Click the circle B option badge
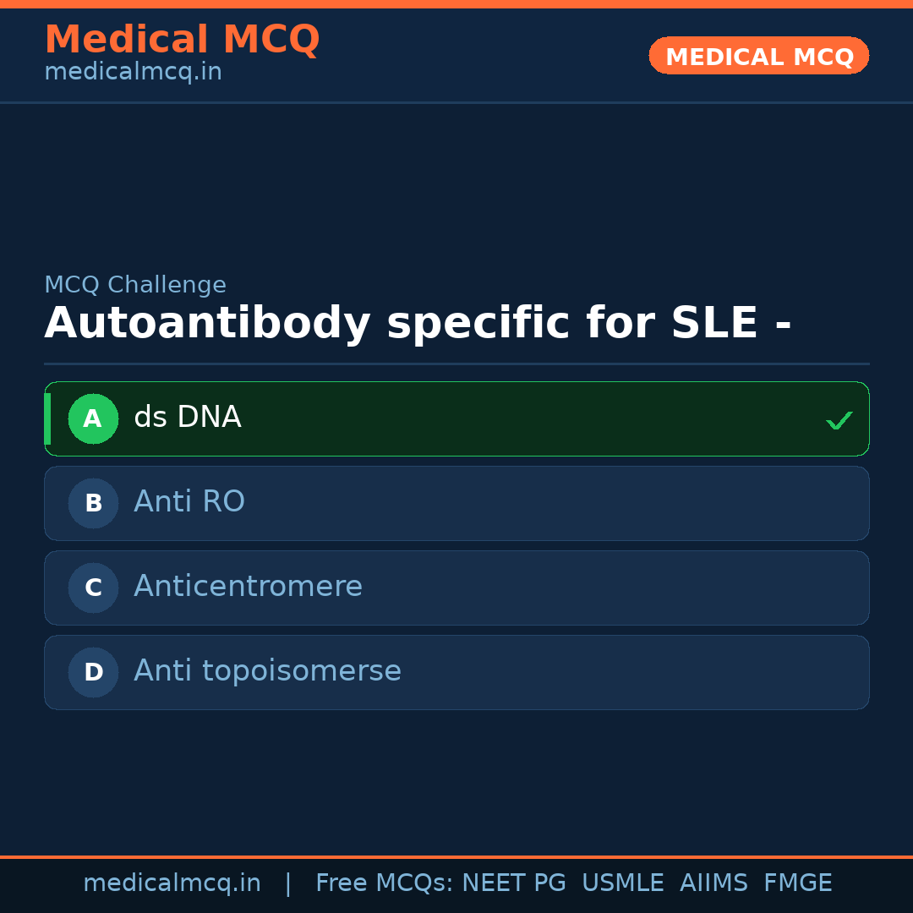Image resolution: width=913 pixels, height=913 pixels. click(93, 503)
